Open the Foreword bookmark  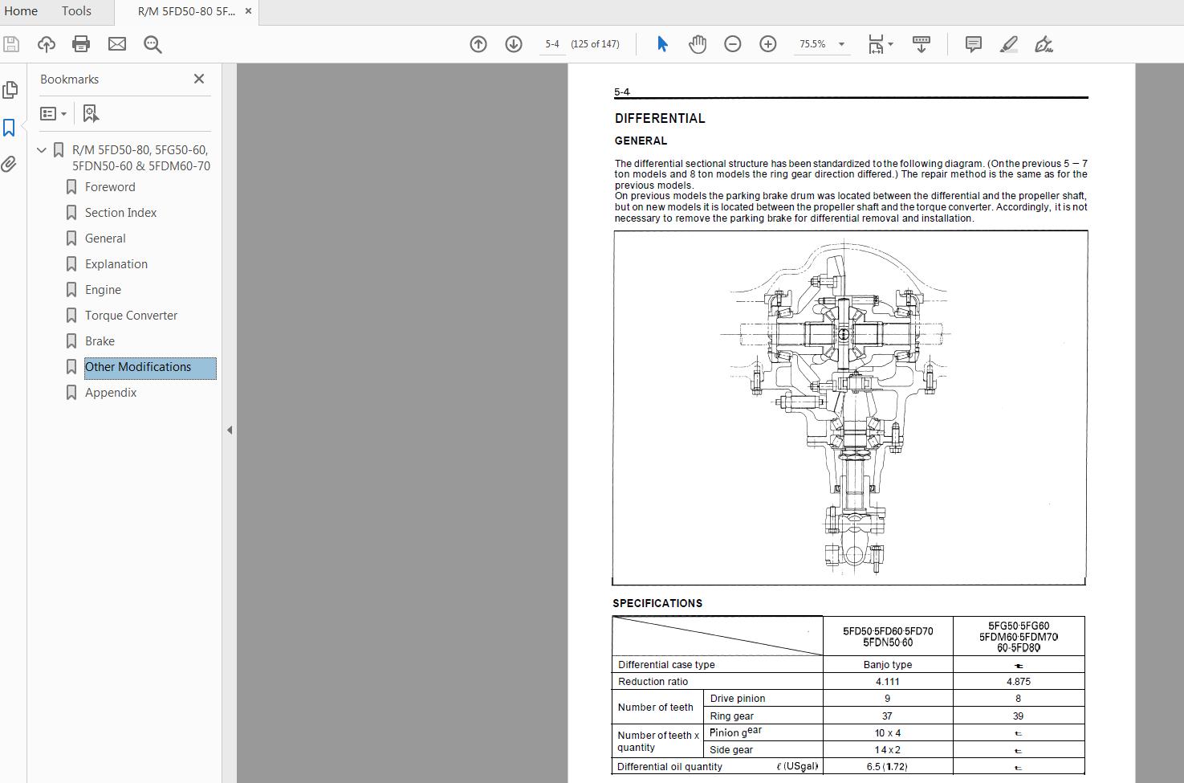tap(110, 187)
